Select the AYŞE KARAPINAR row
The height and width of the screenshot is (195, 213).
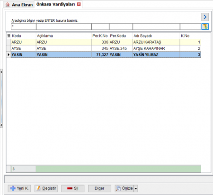(x=106, y=48)
